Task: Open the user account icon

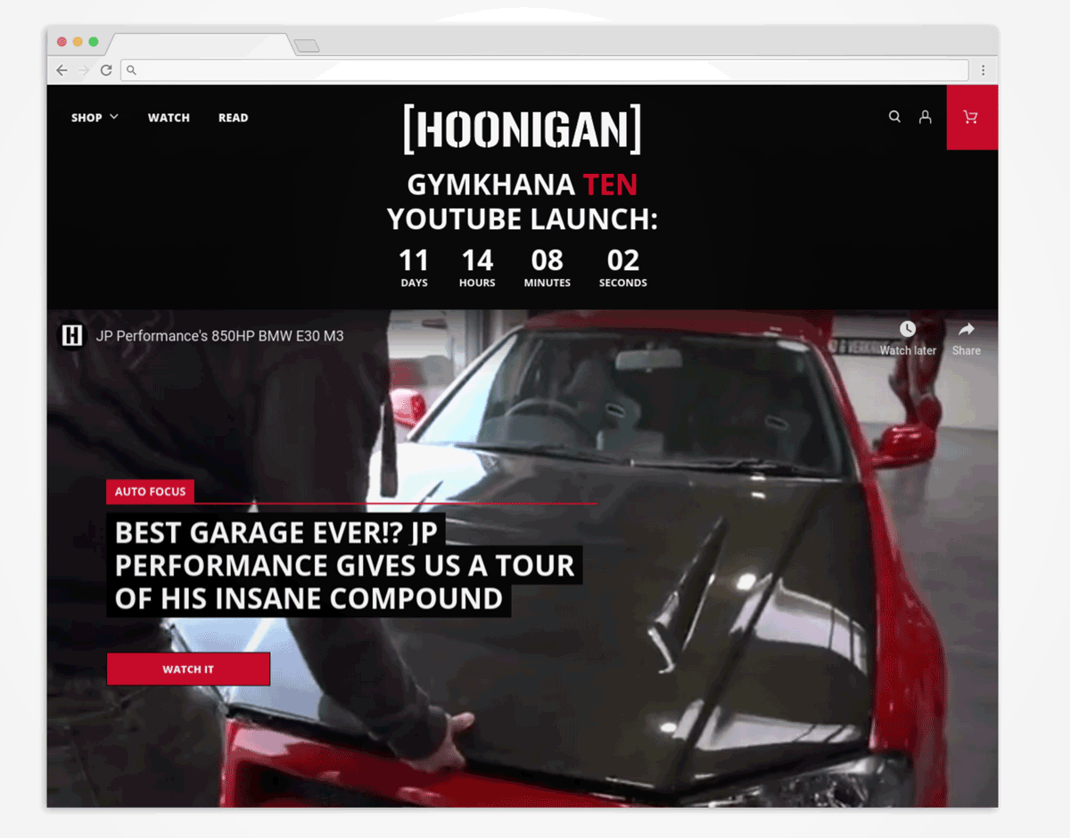Action: tap(926, 117)
